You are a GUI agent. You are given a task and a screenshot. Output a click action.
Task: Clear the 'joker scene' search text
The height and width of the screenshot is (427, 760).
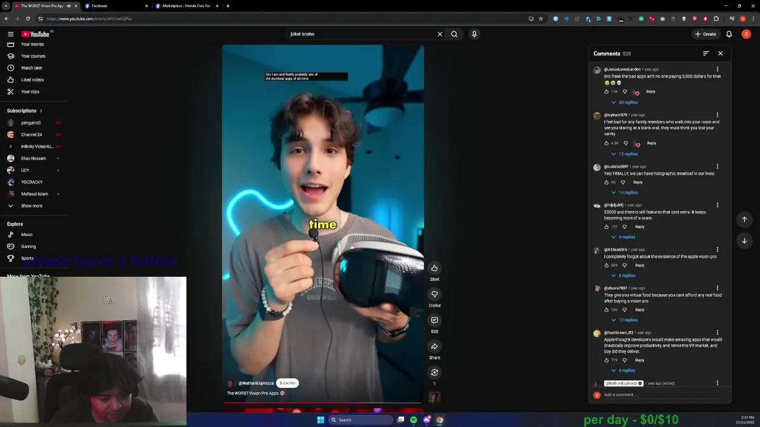coord(440,34)
